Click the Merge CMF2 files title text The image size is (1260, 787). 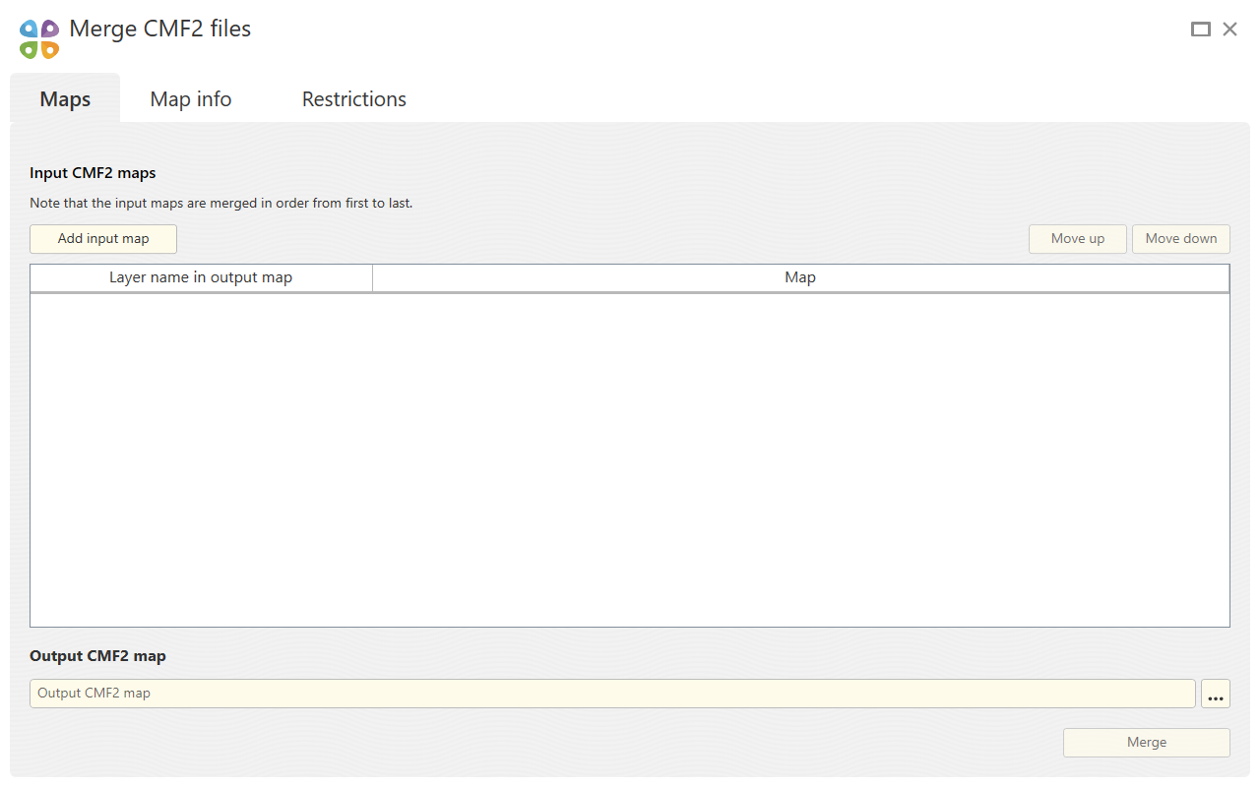160,30
